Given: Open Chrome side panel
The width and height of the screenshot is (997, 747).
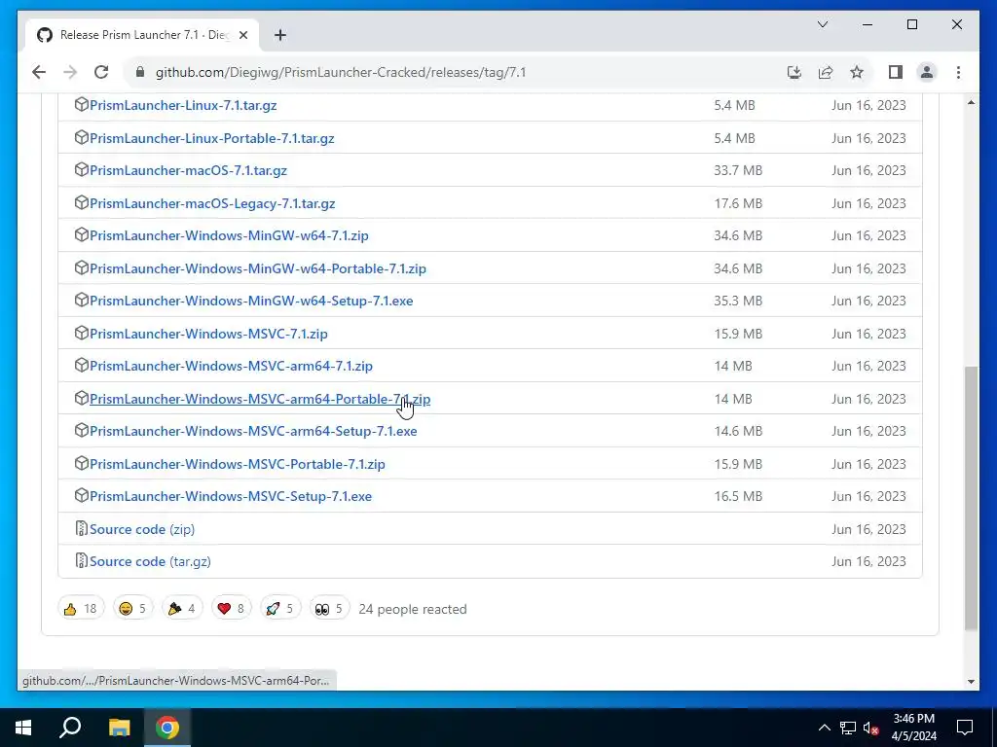Looking at the screenshot, I should click(896, 72).
